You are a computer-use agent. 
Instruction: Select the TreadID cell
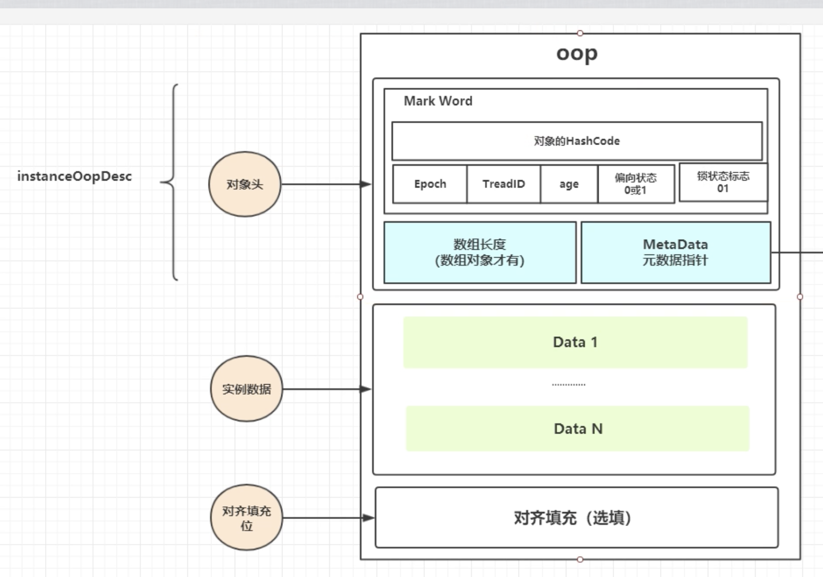[x=503, y=184]
